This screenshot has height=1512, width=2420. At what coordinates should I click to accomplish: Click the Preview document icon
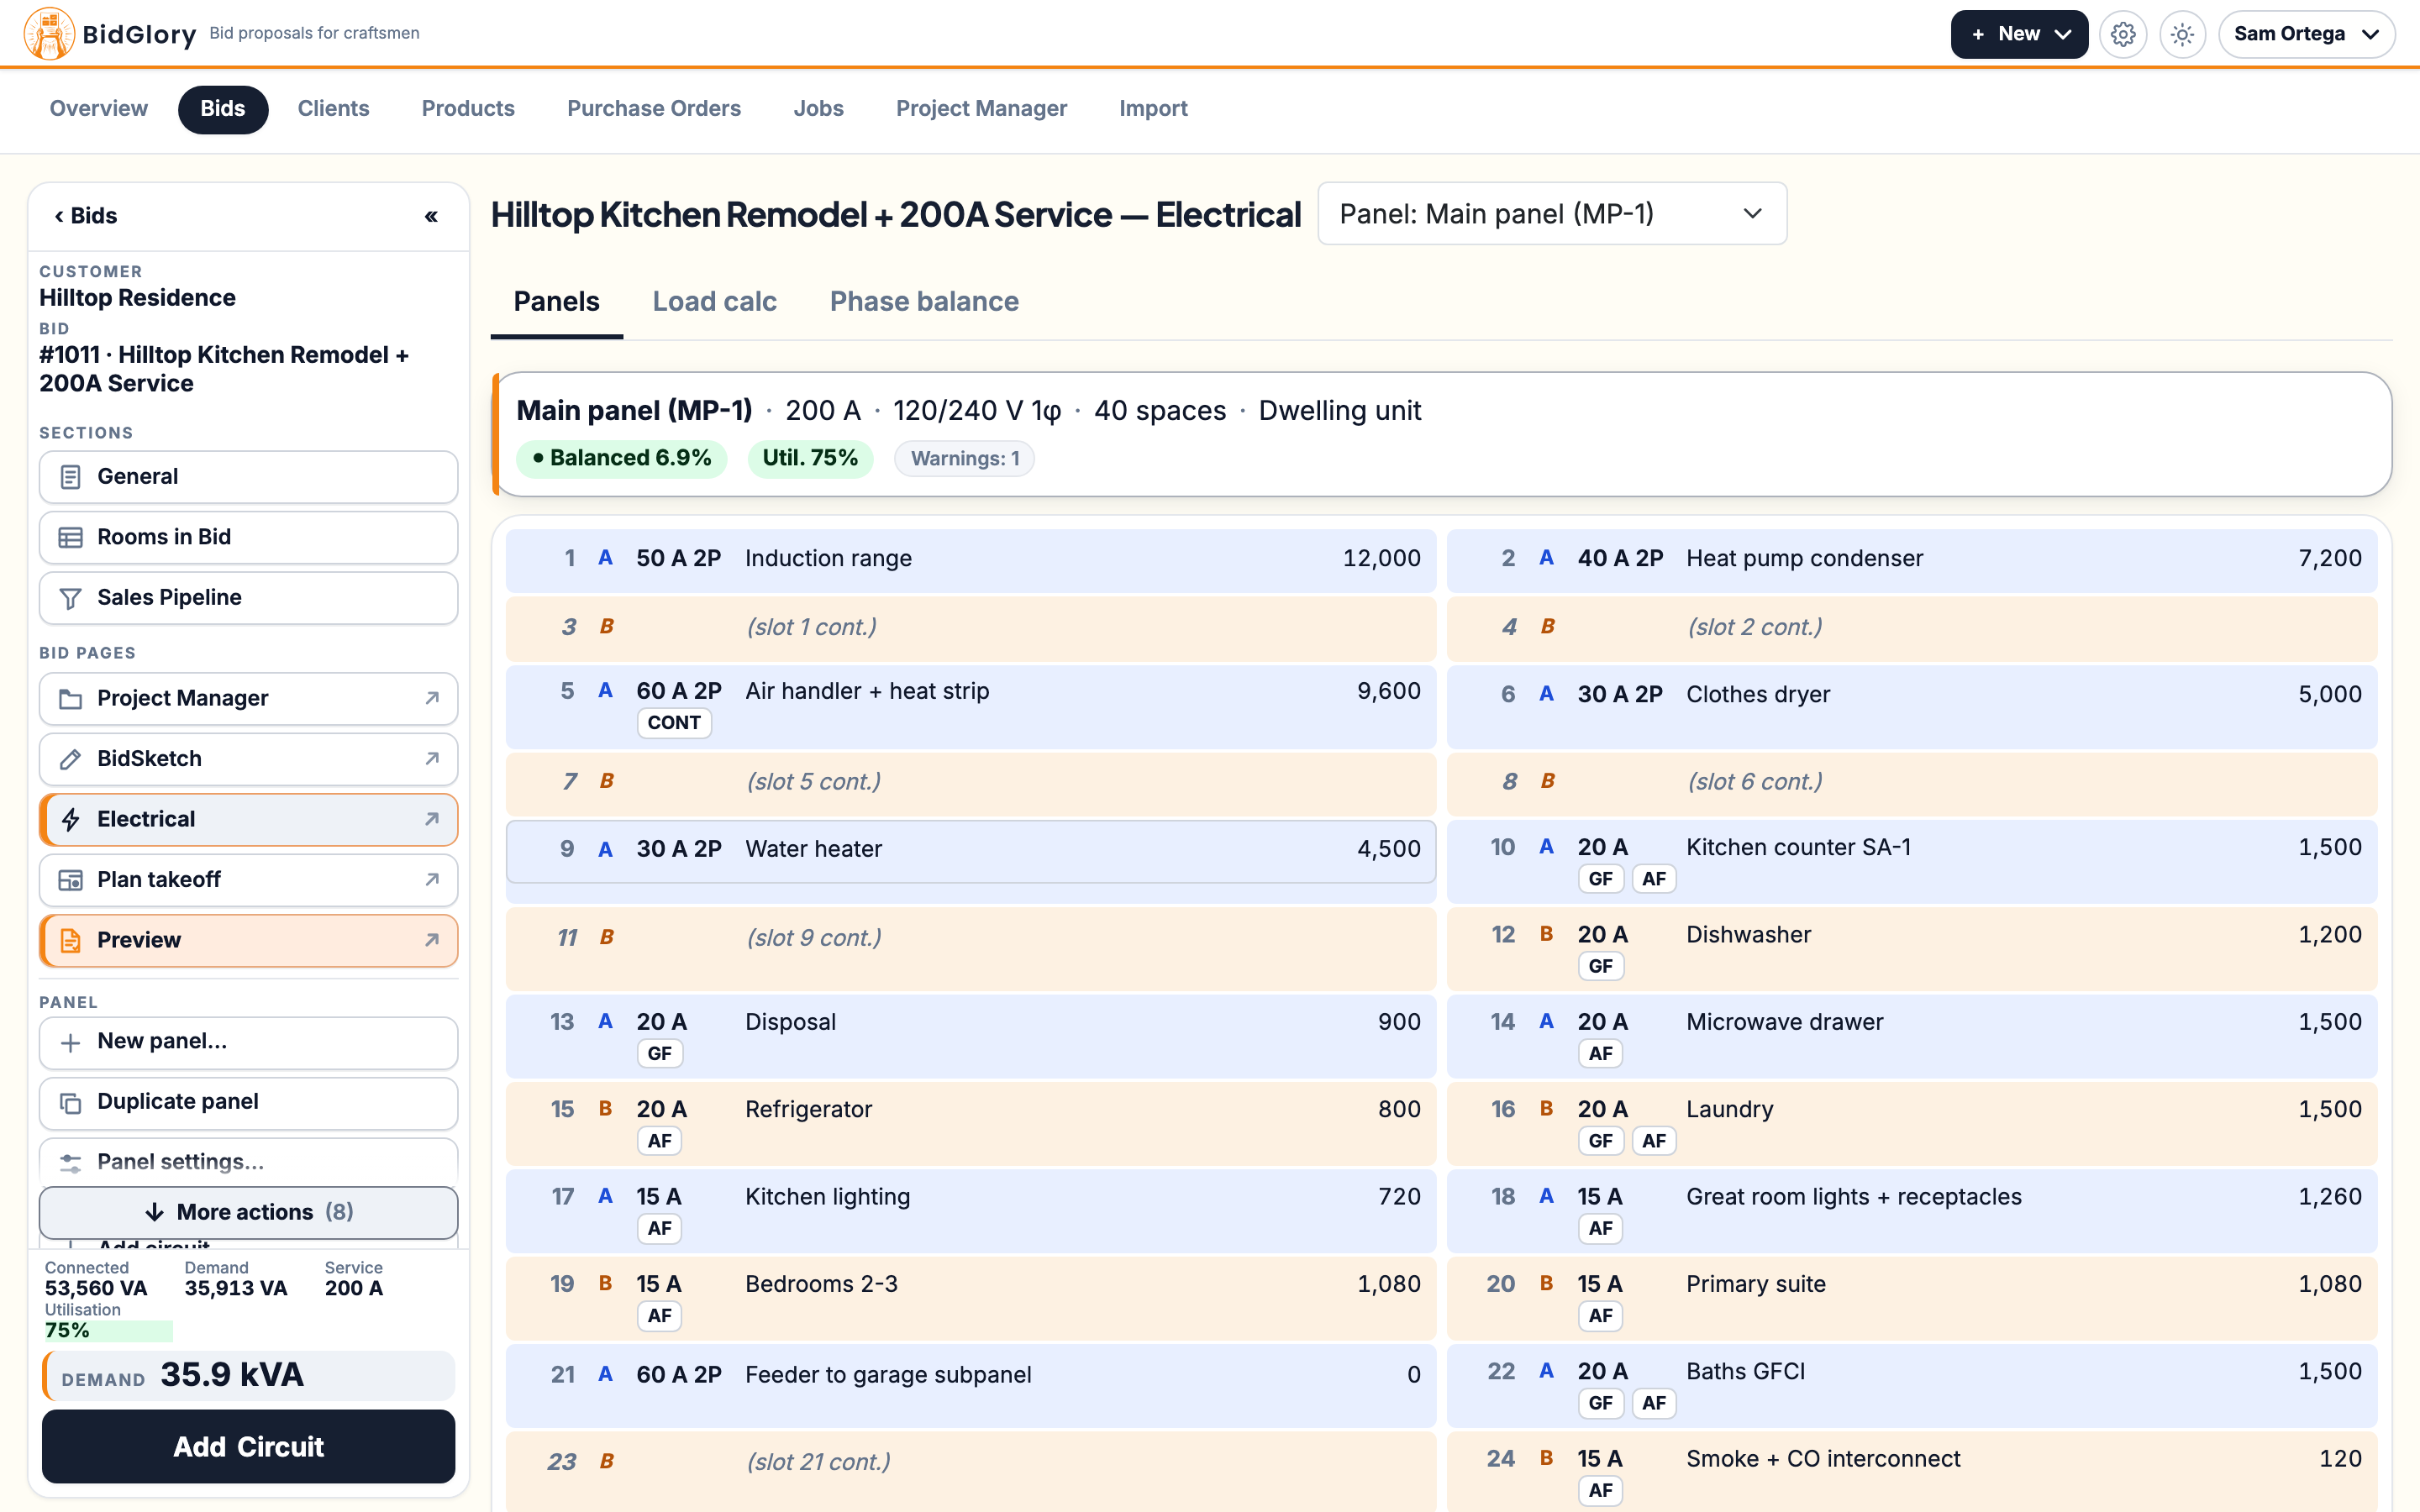[x=70, y=941]
